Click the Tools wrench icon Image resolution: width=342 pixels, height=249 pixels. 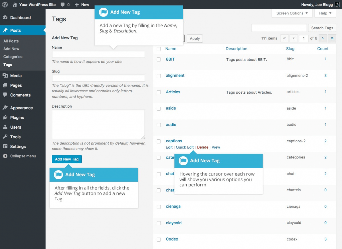coord(5,137)
